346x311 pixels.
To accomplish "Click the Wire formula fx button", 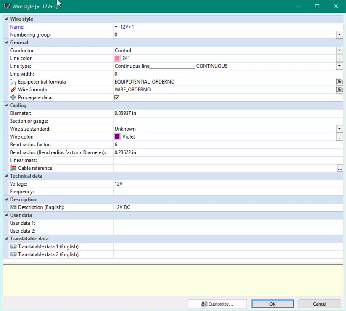I will [339, 90].
